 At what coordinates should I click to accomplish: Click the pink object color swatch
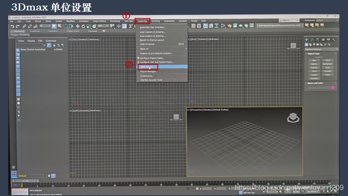(332, 88)
